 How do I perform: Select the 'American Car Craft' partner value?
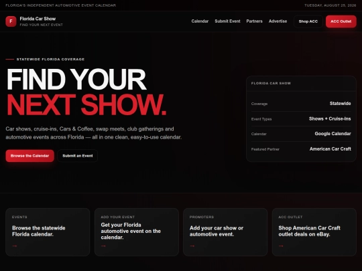[330, 149]
